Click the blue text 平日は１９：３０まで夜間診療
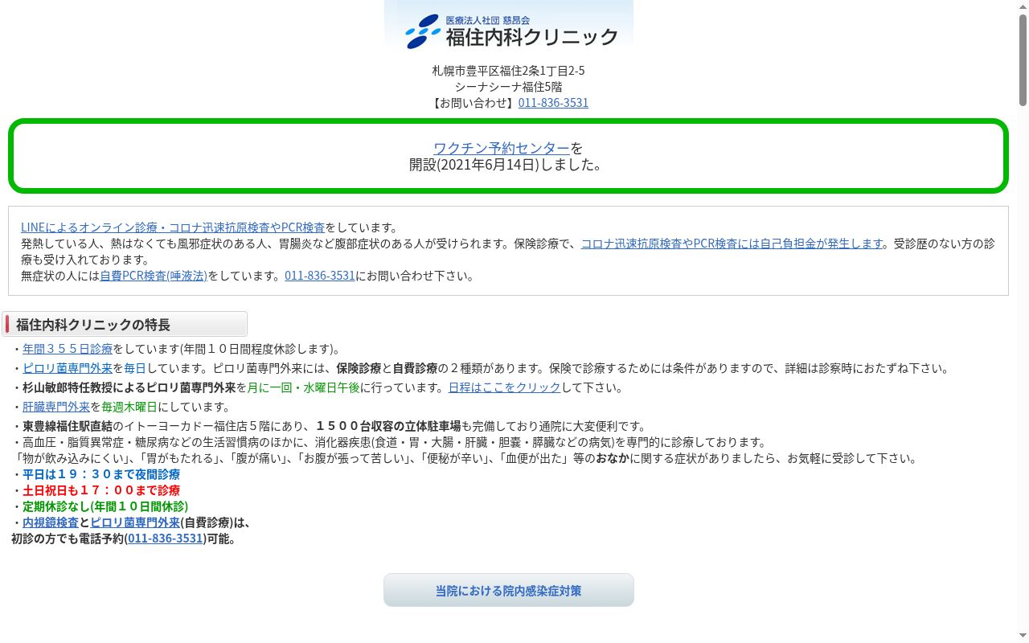 click(x=101, y=474)
